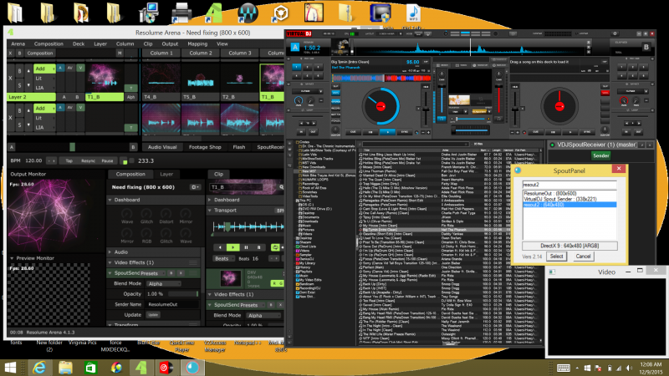
Task: Open the Add blend dropdown above Layer 2
Action: coord(45,69)
